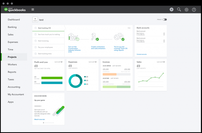
Task: Click the Not Due Yet grey bar
Action: [x=123, y=74]
